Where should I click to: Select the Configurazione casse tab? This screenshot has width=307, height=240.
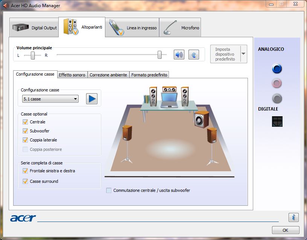(x=35, y=74)
